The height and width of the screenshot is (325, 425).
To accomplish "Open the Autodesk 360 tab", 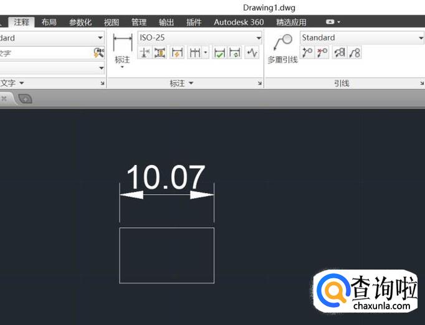I will pyautogui.click(x=239, y=22).
